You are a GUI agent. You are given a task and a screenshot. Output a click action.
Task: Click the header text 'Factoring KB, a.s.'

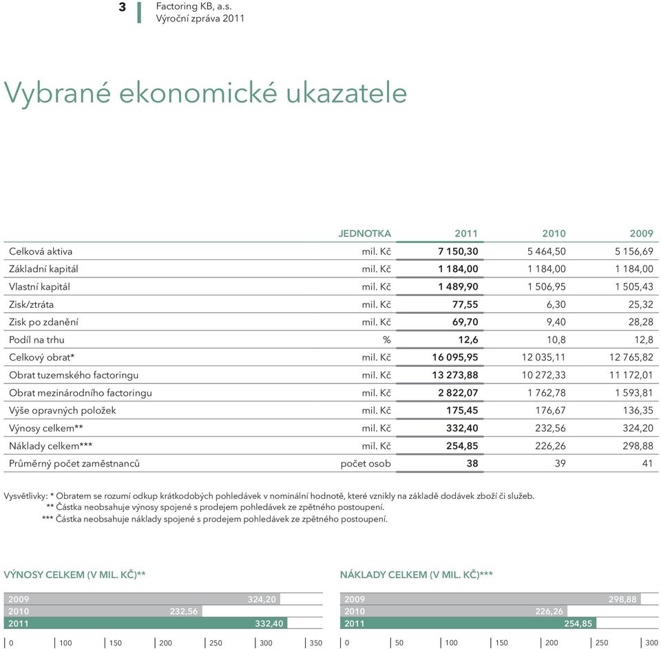click(x=194, y=6)
